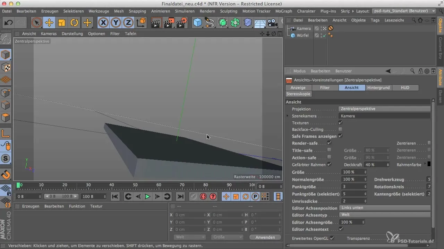Click the attribute manager back arrow
This screenshot has height=249, width=444.
(388, 71)
